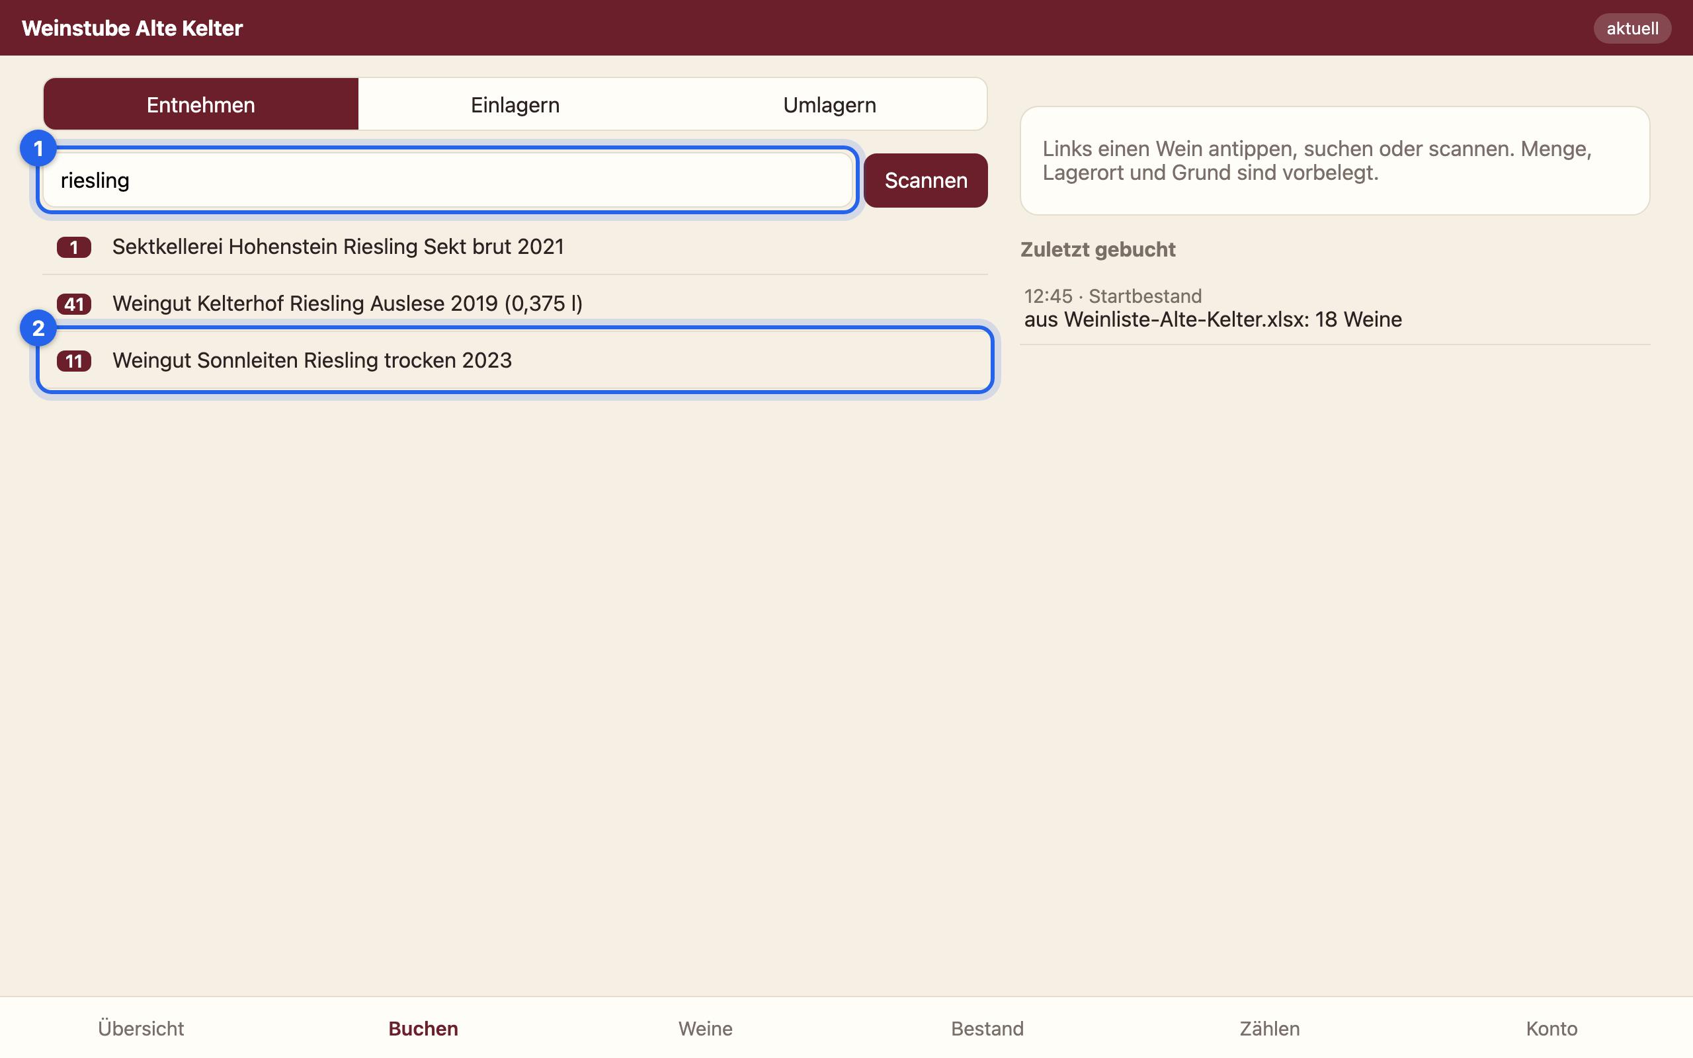The image size is (1693, 1058).
Task: Click the search field containing riesling
Action: click(x=448, y=181)
